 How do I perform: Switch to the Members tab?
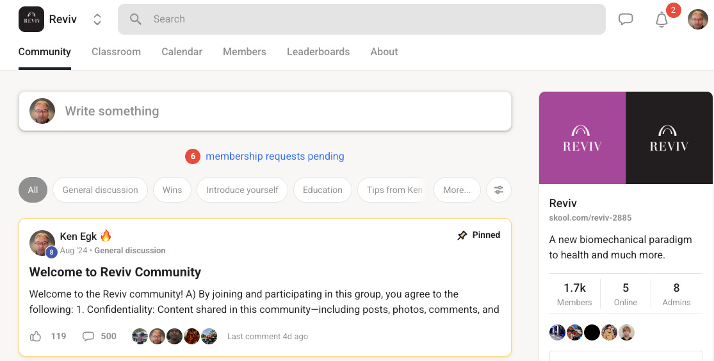coord(245,51)
